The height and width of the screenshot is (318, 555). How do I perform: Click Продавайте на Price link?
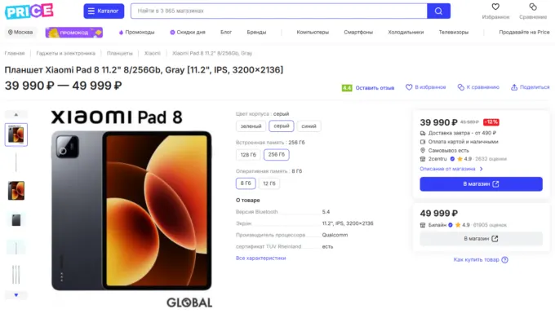point(524,32)
